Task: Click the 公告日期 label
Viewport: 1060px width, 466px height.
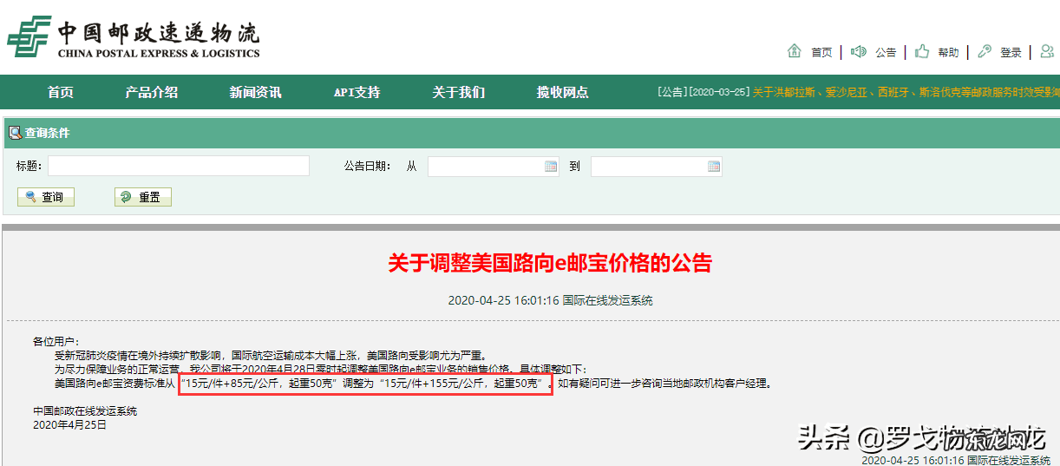Action: pos(367,166)
